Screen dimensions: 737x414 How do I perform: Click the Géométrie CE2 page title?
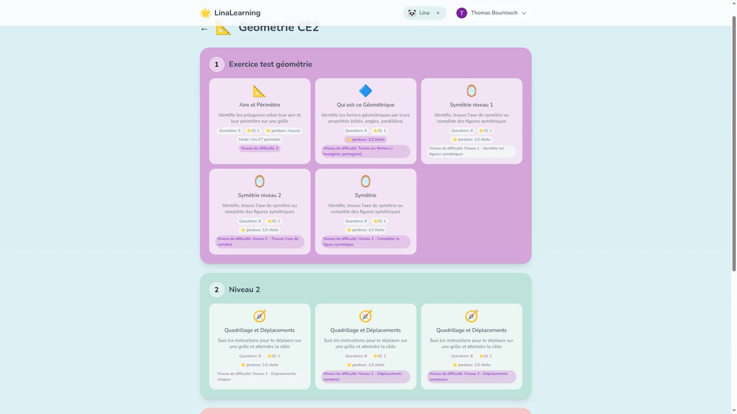279,27
